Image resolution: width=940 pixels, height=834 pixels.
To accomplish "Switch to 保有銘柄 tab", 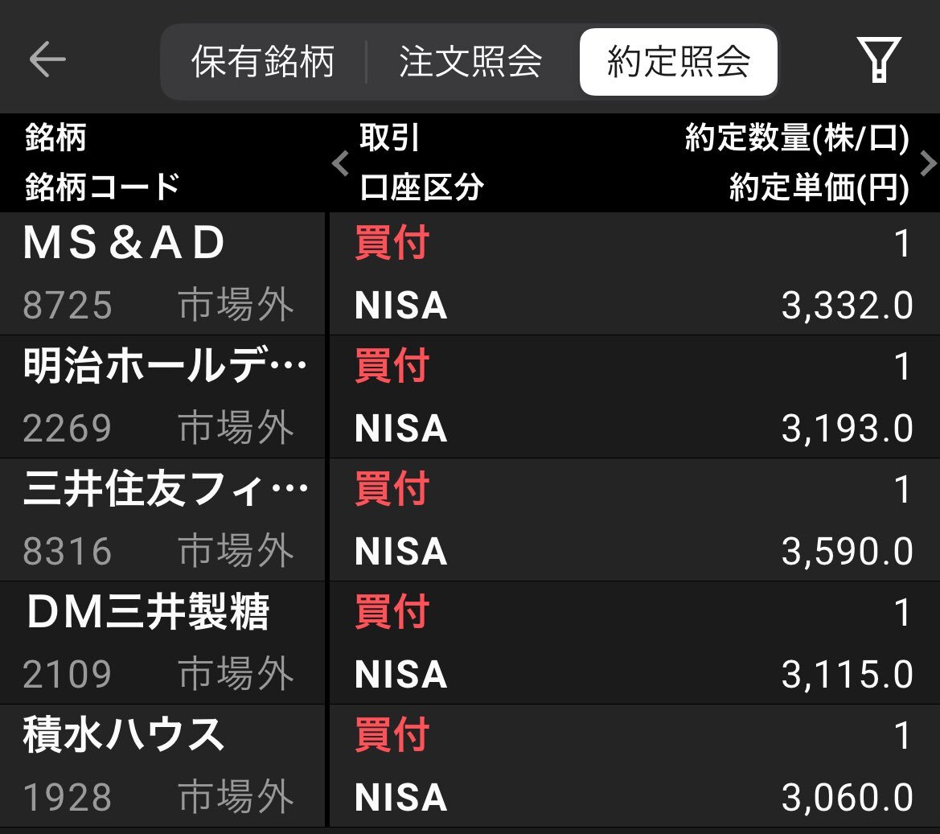I will click(263, 61).
